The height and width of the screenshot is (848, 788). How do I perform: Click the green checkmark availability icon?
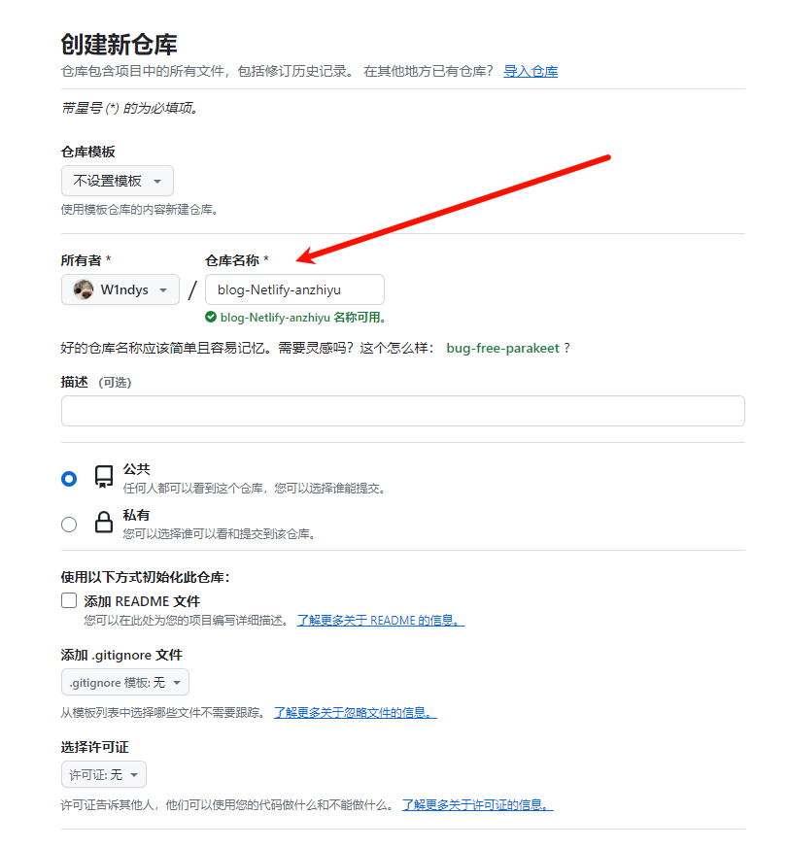tap(211, 318)
